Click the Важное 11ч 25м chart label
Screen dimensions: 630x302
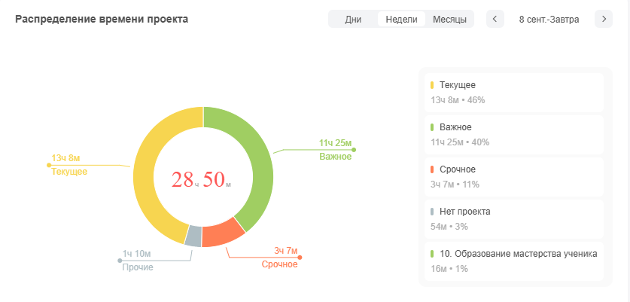[335, 150]
